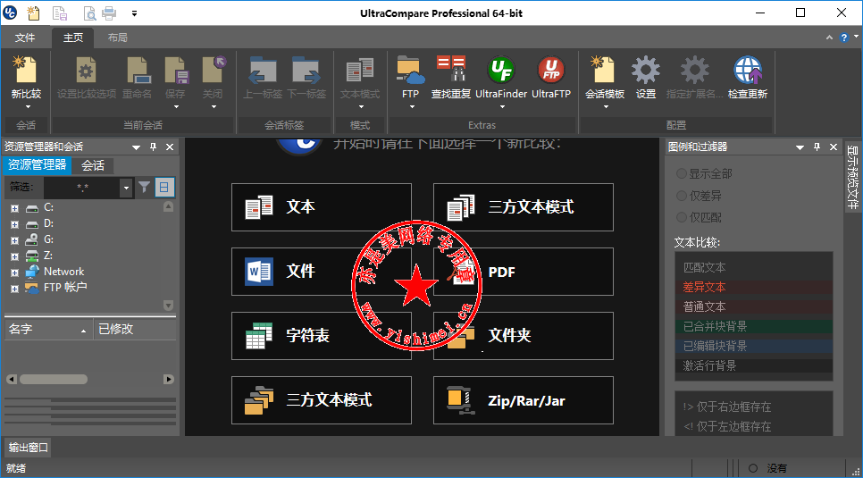This screenshot has width=863, height=478.
Task: Click the quick access print icon
Action: (x=110, y=13)
